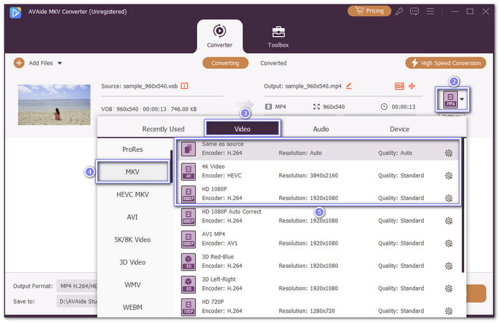
Task: Expand the MP4 output format dropdown
Action: 462,99
